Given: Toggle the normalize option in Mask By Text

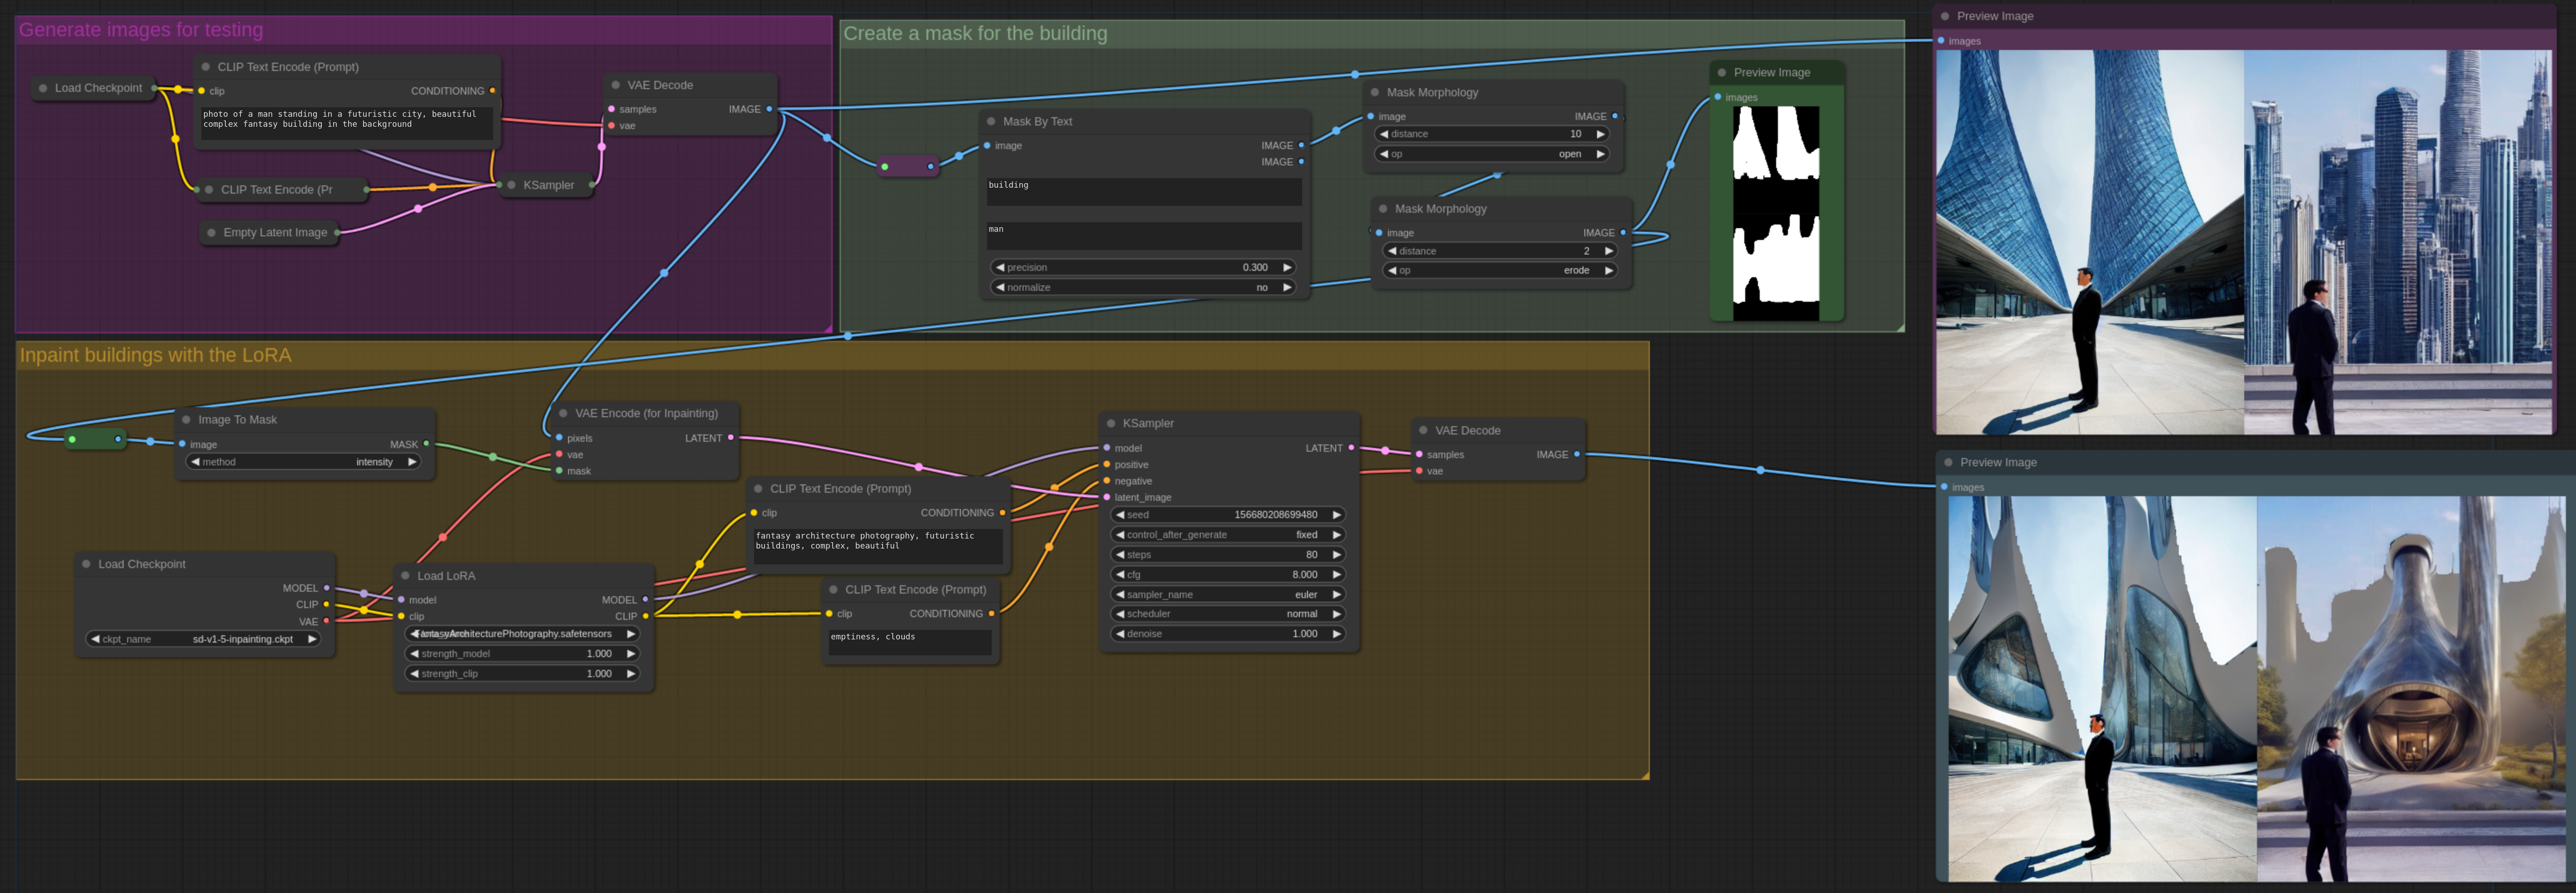Looking at the screenshot, I should coord(1142,288).
